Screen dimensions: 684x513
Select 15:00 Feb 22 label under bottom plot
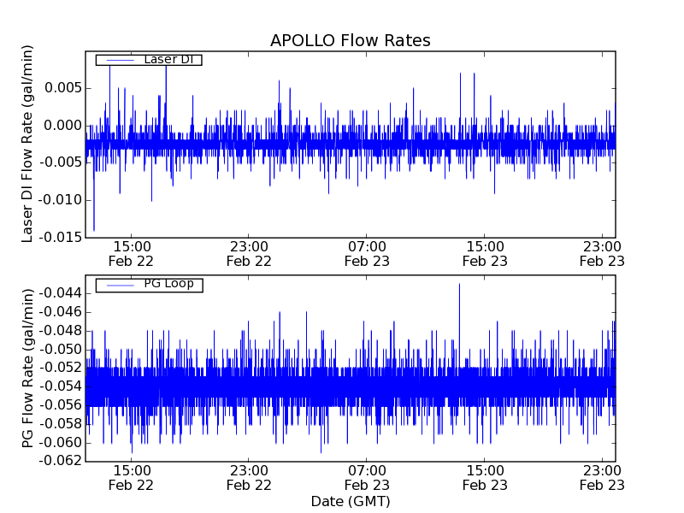pyautogui.click(x=131, y=477)
